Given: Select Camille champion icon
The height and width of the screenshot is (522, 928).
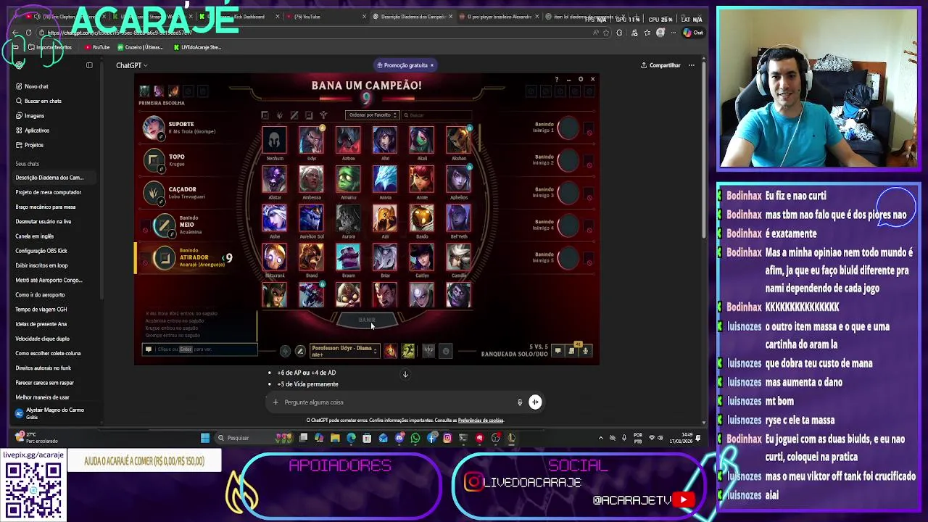Looking at the screenshot, I should pos(458,257).
